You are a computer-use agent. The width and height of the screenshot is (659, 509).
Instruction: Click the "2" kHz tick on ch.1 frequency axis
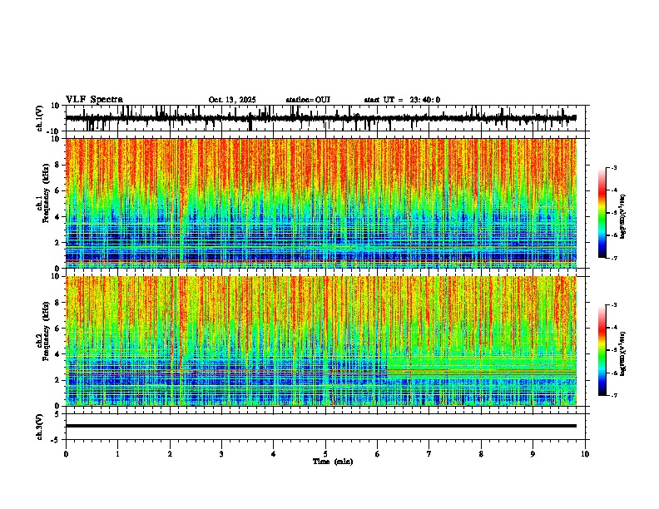(58, 243)
